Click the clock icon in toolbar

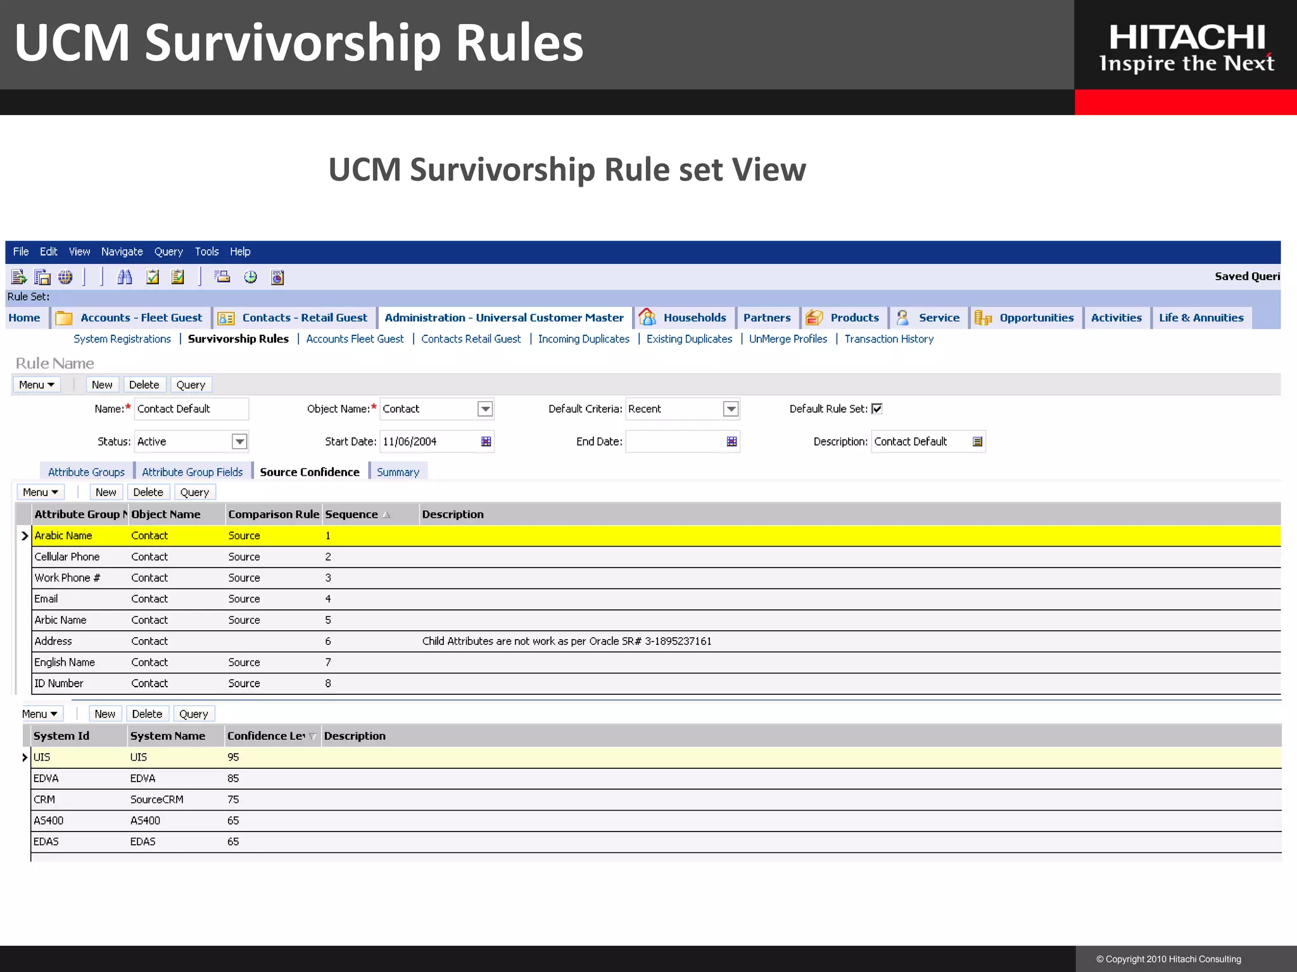[251, 277]
